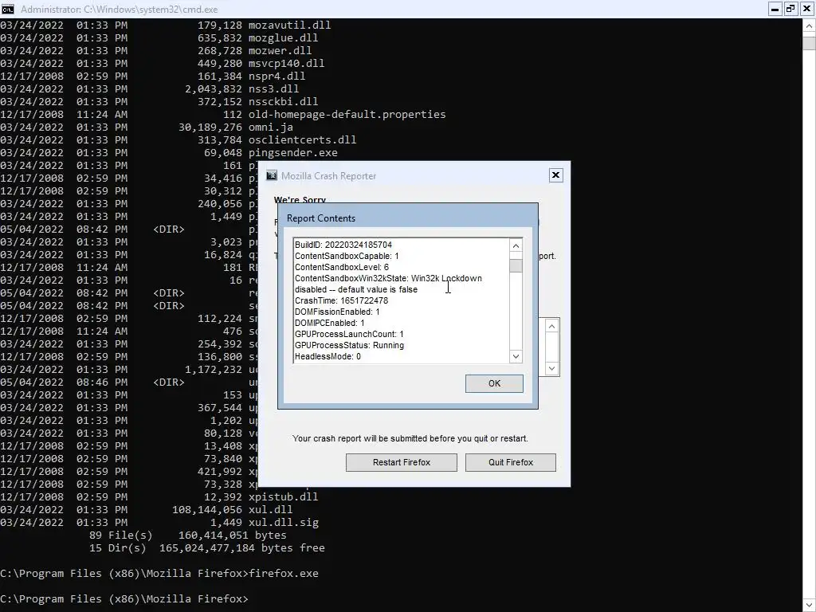Click msvcp140.dll in the cmd listing

[x=286, y=64]
